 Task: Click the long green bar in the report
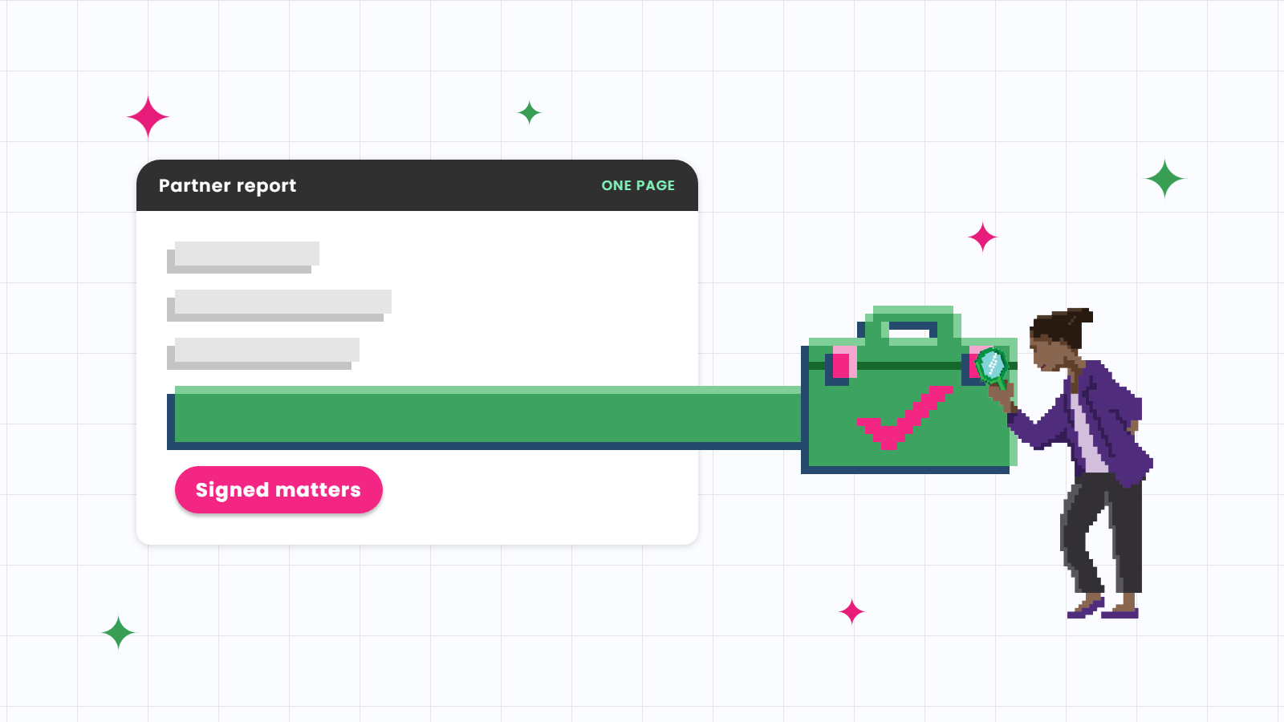484,418
